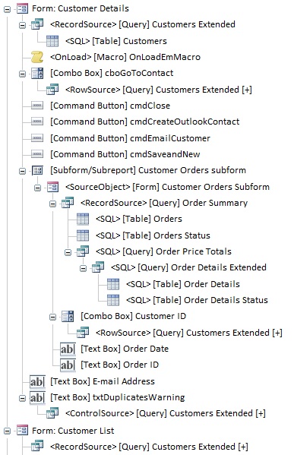294x455 pixels.
Task: Click the query icon for Order Price Totals
Action: pyautogui.click(x=83, y=251)
